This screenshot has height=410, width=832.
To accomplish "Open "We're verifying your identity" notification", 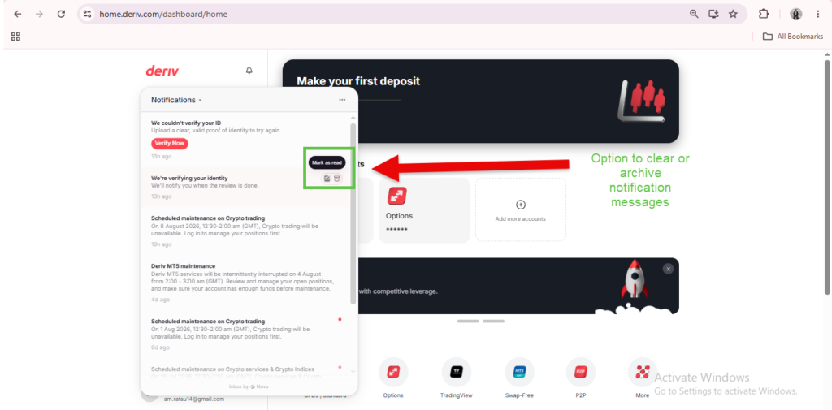I will point(245,188).
